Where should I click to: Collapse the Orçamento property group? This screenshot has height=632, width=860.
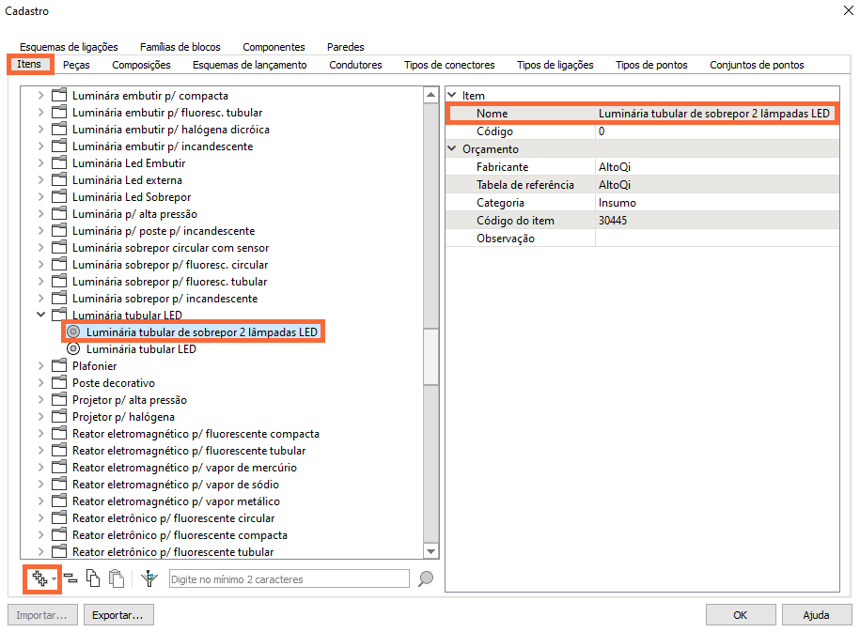pos(451,149)
